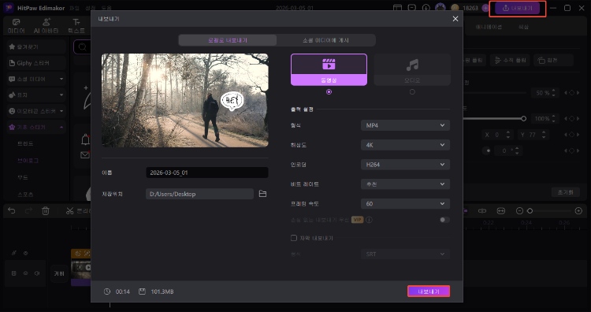Select the Audio radio button

pos(412,92)
